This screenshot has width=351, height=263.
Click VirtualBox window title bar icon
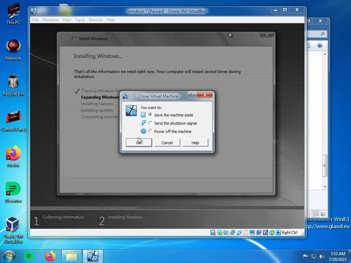point(34,11)
